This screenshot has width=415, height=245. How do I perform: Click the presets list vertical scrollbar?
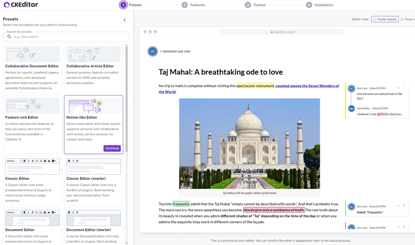pos(126,100)
